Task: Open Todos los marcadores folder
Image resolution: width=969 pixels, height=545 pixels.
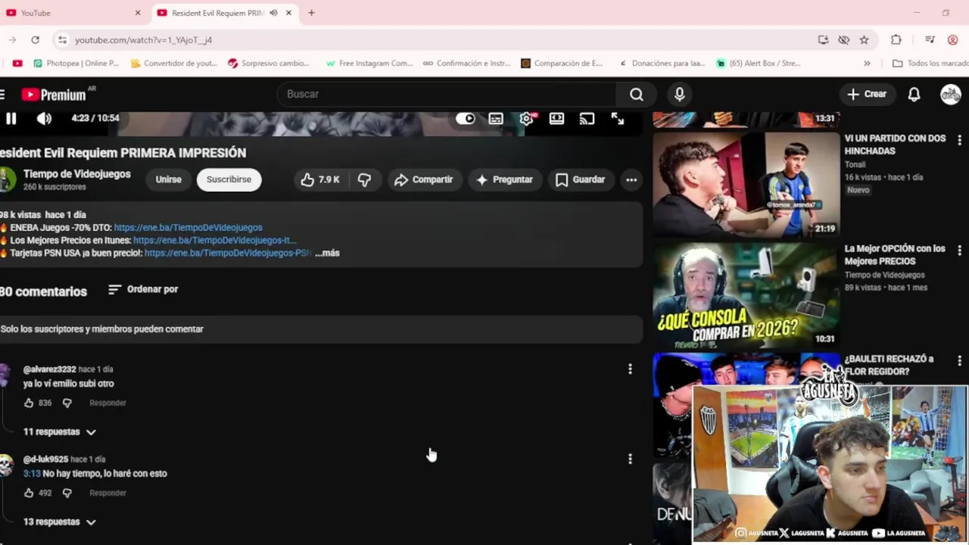Action: click(x=930, y=63)
